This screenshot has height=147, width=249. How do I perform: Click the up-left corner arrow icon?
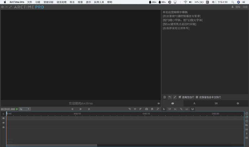[x=140, y=109]
